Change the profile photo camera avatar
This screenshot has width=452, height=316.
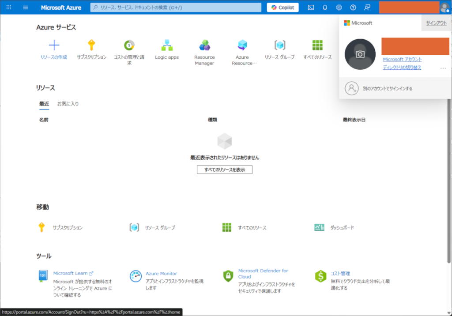[x=360, y=54]
